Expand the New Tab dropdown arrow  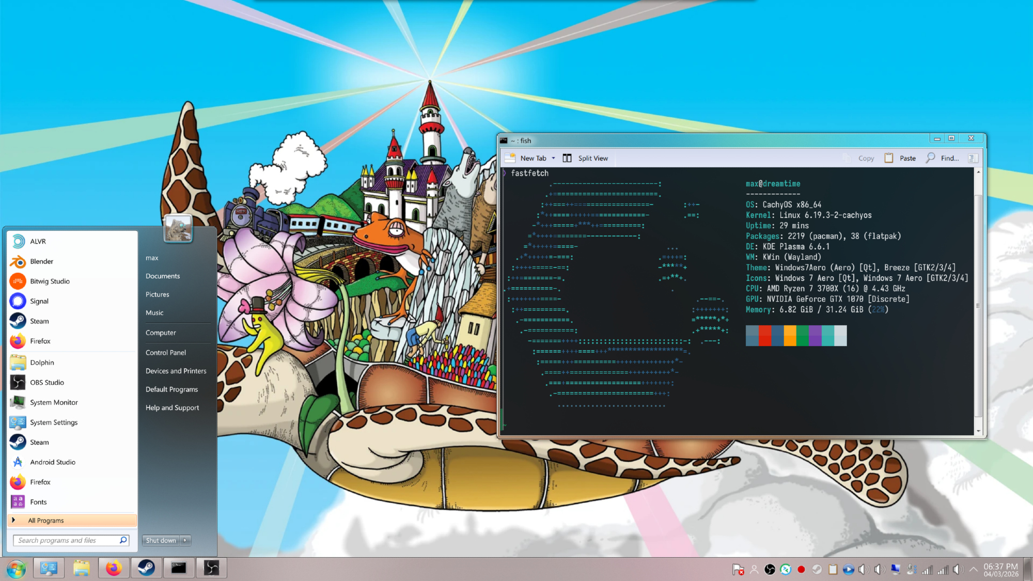554,159
